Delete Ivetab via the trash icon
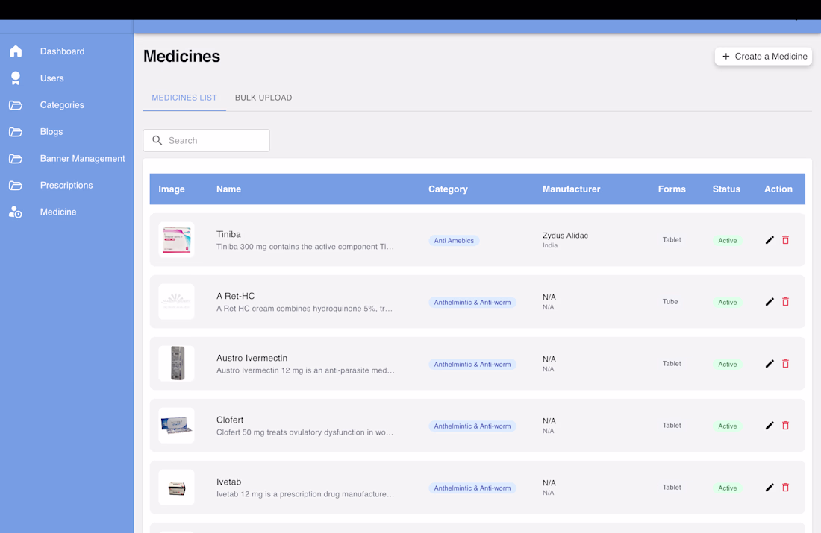The height and width of the screenshot is (533, 821). [x=785, y=488]
